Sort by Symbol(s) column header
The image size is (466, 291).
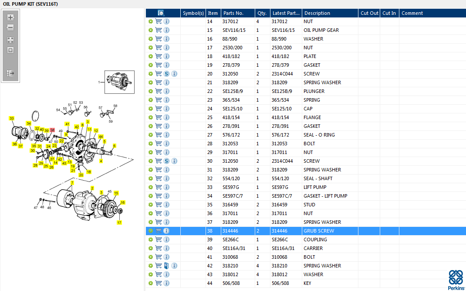coord(193,13)
